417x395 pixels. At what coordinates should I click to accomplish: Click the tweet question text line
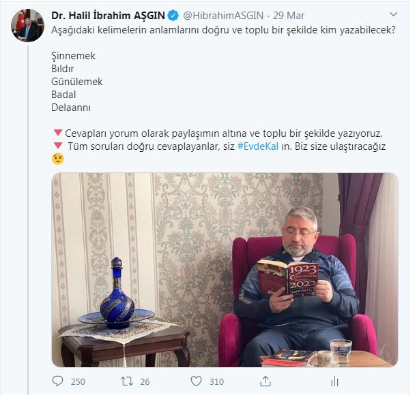(223, 30)
